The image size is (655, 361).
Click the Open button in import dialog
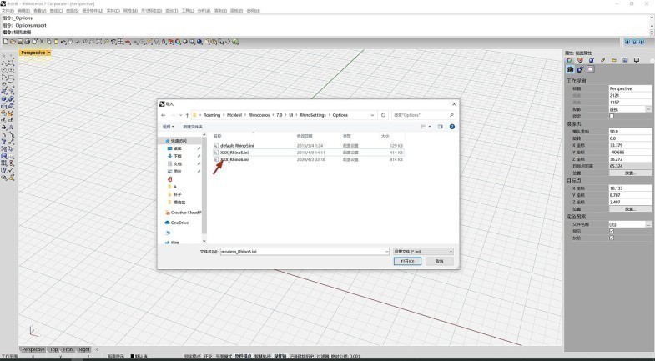click(407, 261)
